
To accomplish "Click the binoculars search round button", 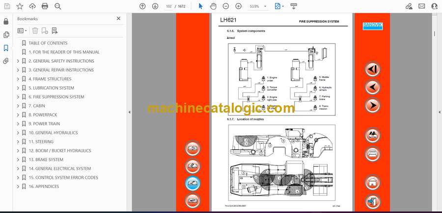I will point(372,136).
